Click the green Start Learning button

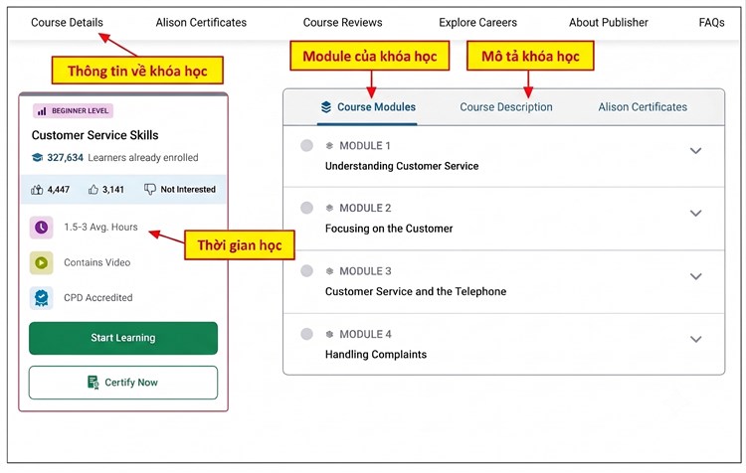(x=123, y=338)
